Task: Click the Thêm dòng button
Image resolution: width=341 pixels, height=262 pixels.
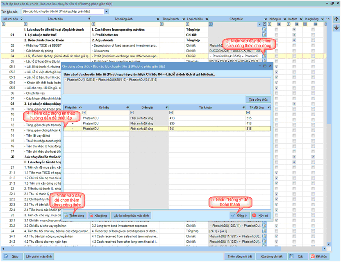Action: tap(74, 216)
